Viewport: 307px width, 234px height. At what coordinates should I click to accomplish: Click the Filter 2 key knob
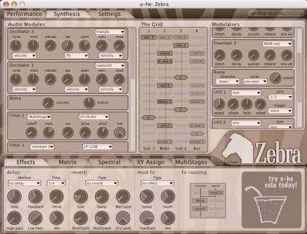pos(120,132)
